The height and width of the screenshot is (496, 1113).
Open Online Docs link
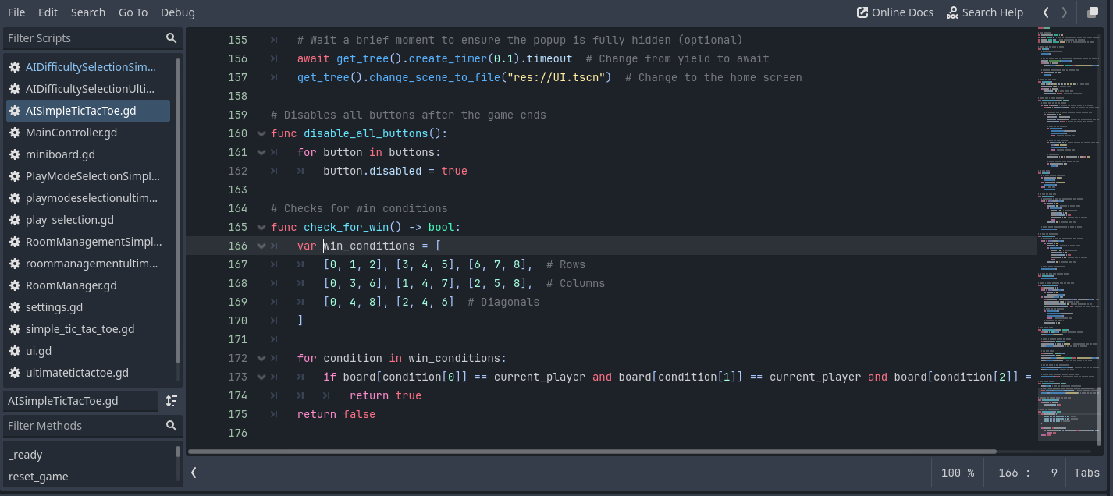[894, 12]
